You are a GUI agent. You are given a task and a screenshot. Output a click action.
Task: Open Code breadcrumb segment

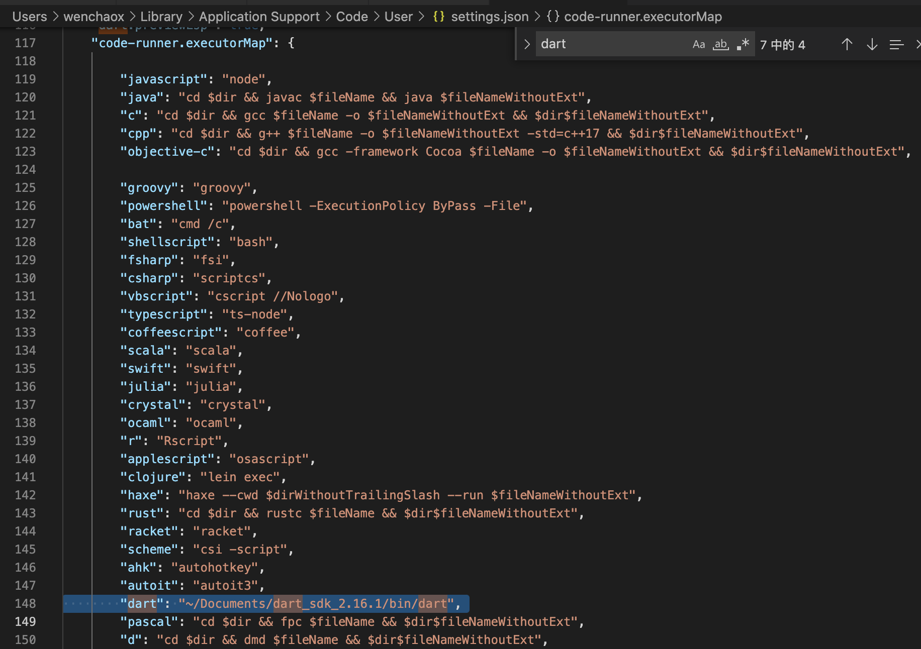352,17
